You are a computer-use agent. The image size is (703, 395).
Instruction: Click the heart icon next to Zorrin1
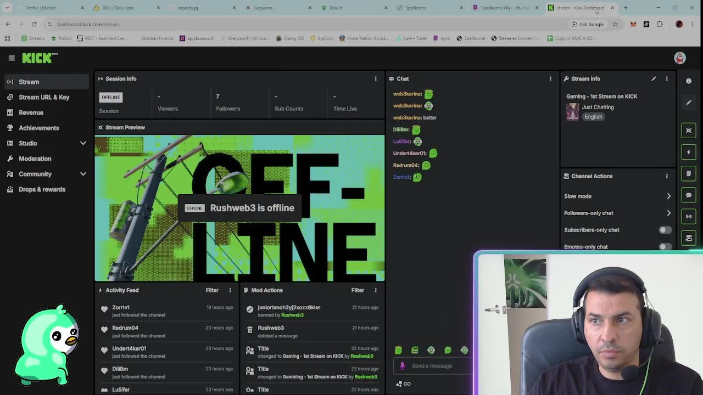pos(104,310)
